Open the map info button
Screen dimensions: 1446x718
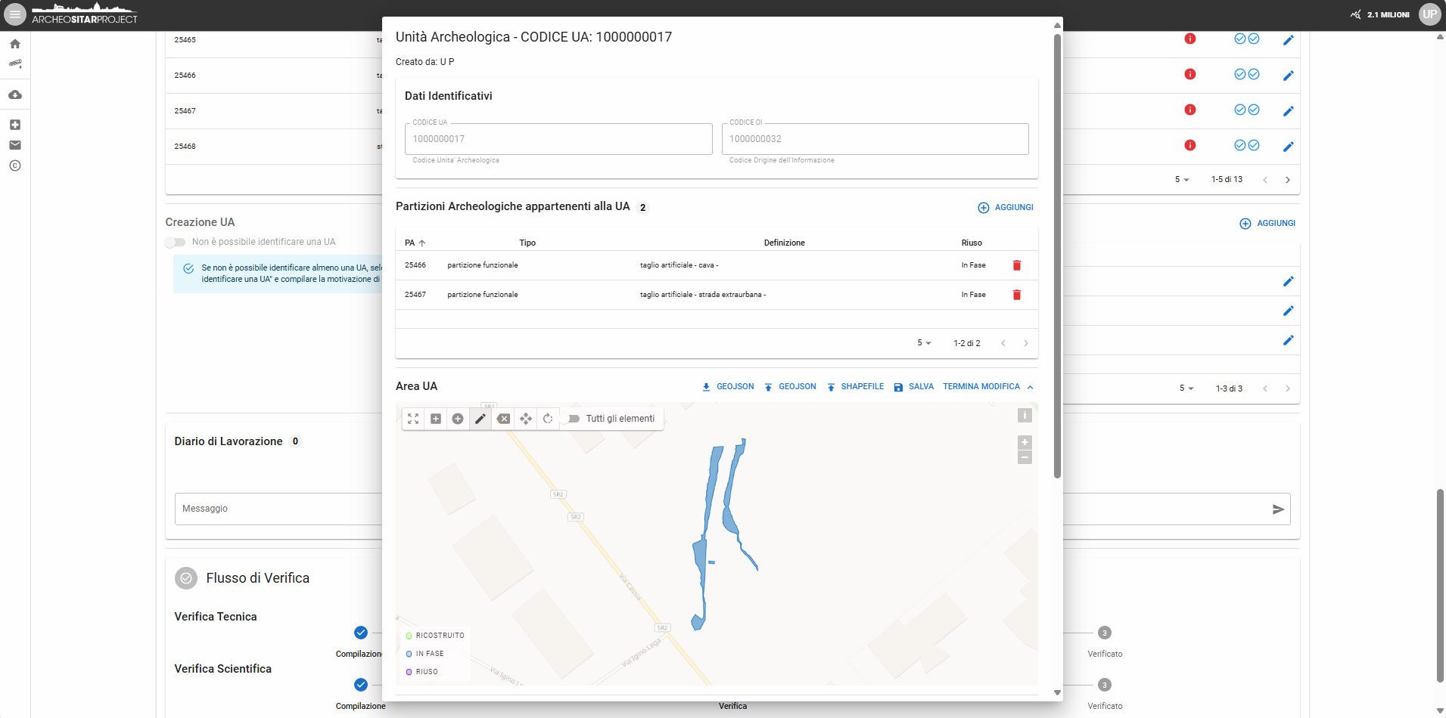pos(1025,416)
